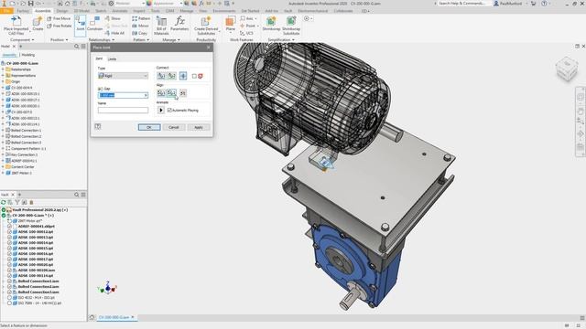Toggle the checkbox in the Connect group
This screenshot has width=586, height=329.
pos(194,76)
